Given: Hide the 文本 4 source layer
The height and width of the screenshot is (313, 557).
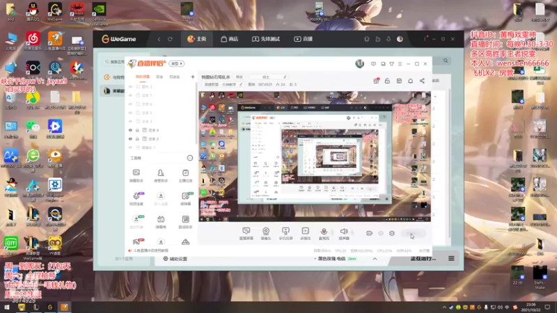Looking at the screenshot, I should coord(130,130).
